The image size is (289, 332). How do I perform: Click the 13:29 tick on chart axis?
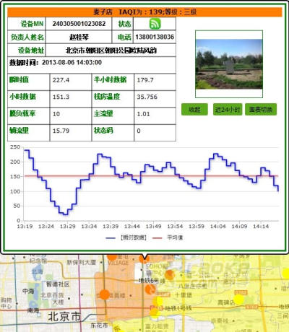pyautogui.click(x=68, y=227)
